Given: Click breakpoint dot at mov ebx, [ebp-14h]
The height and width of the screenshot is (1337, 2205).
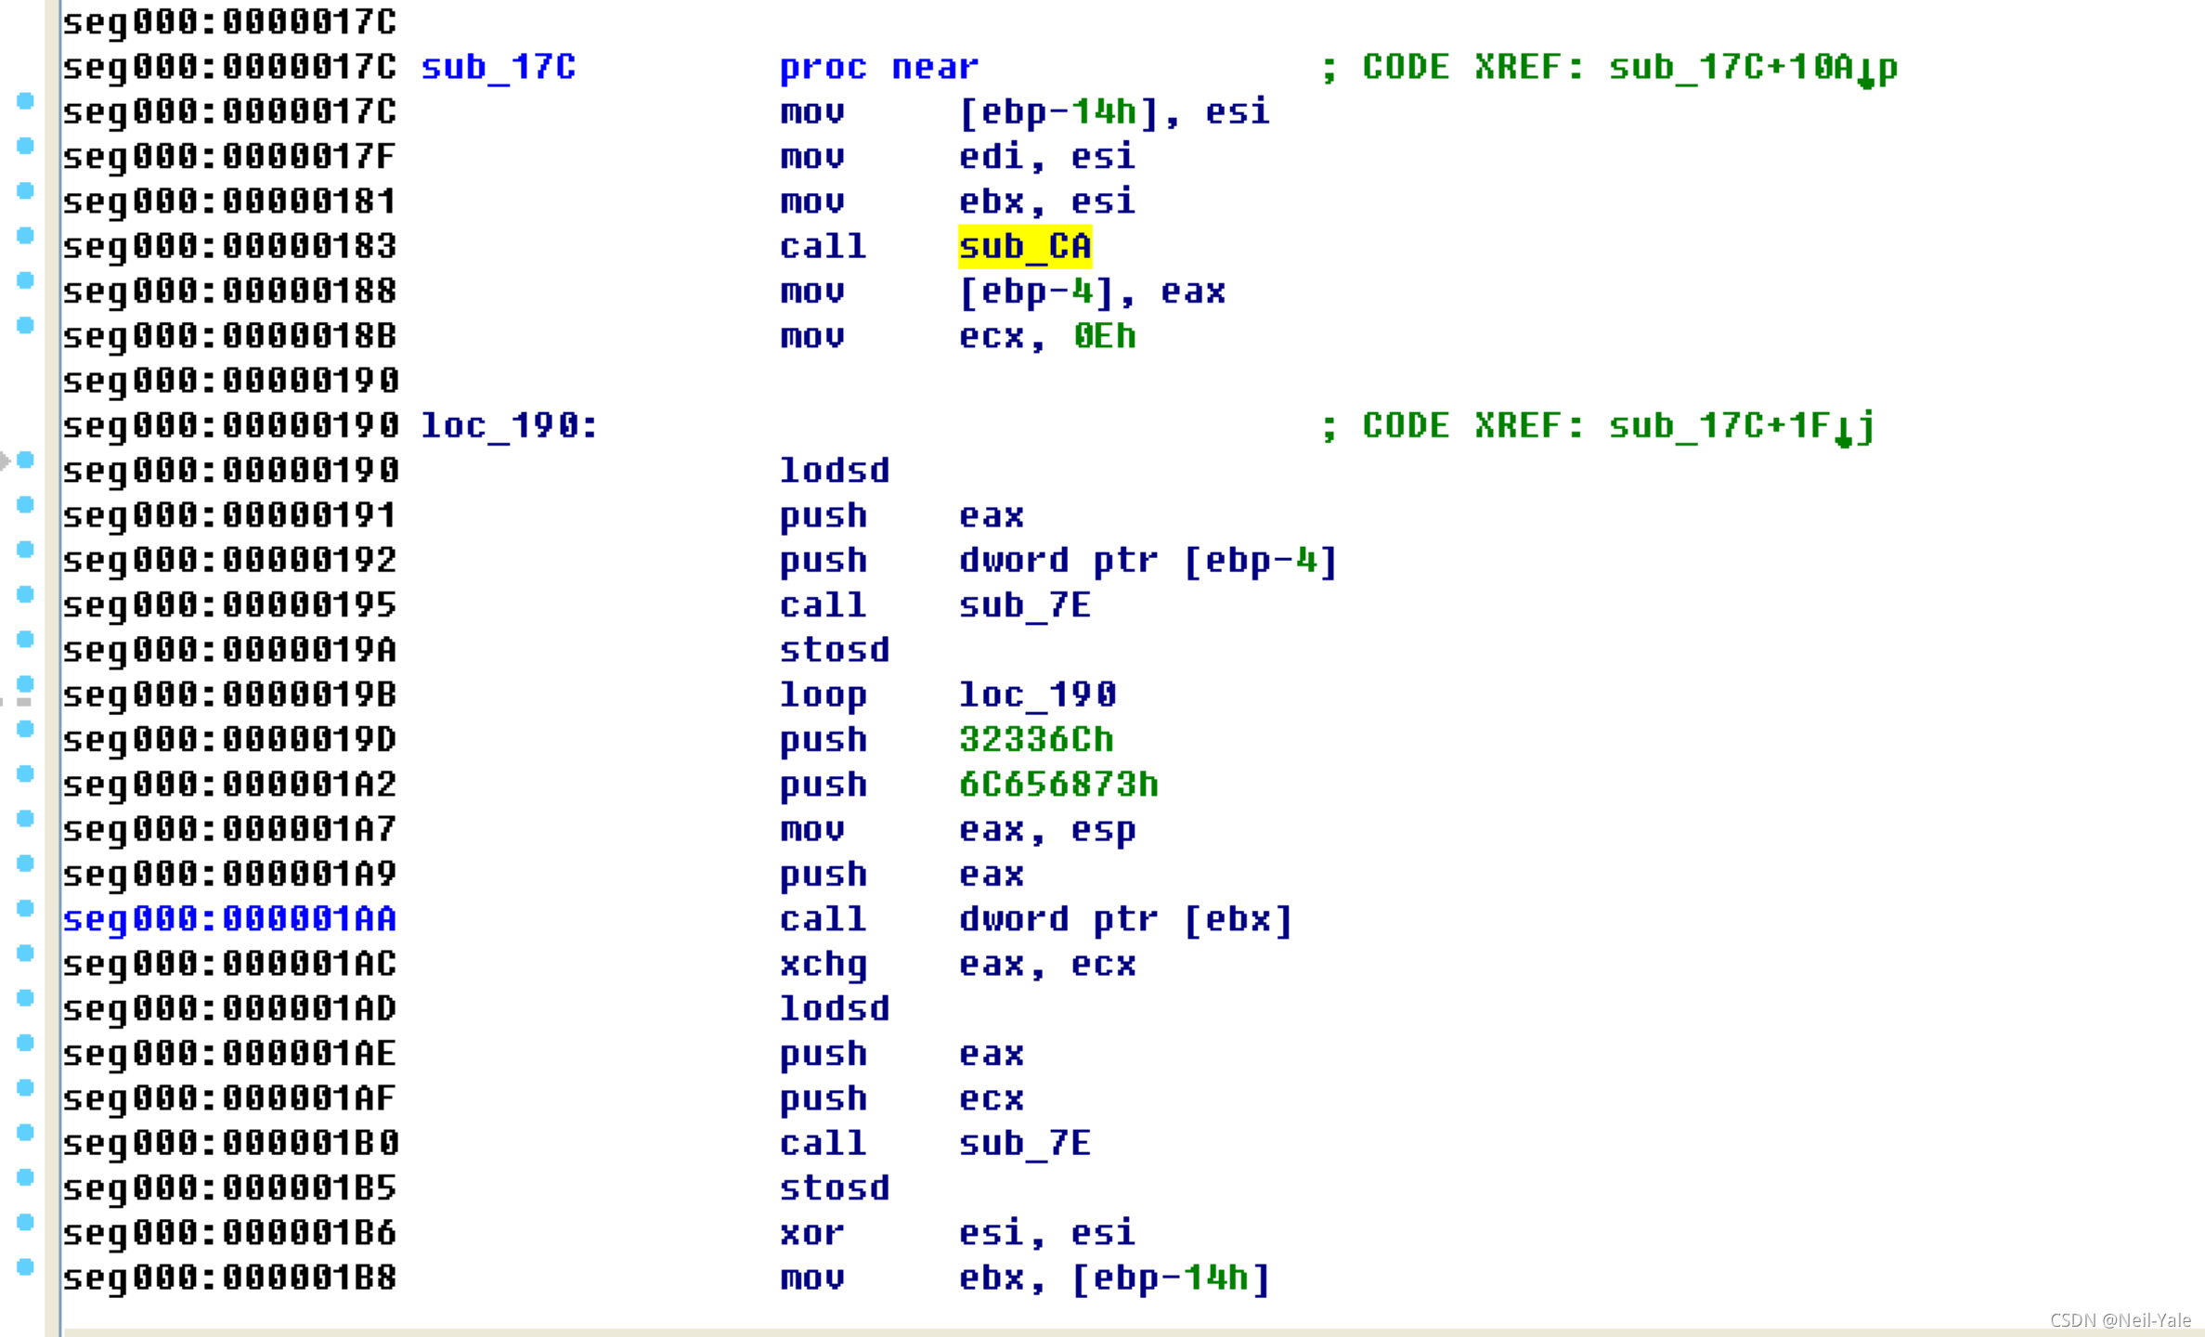Looking at the screenshot, I should (26, 1266).
